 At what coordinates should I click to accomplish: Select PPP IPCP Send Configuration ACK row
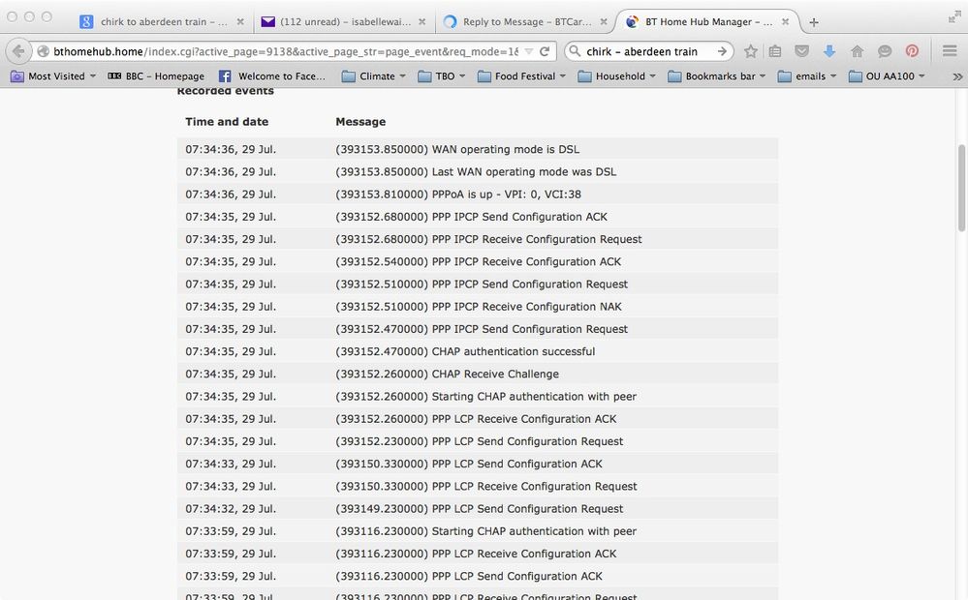[478, 217]
